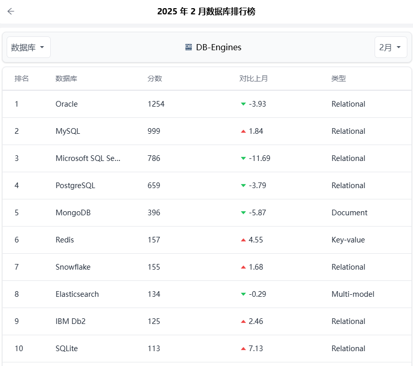The image size is (413, 366).
Task: Click the change value -3.79
Action: coord(257,186)
